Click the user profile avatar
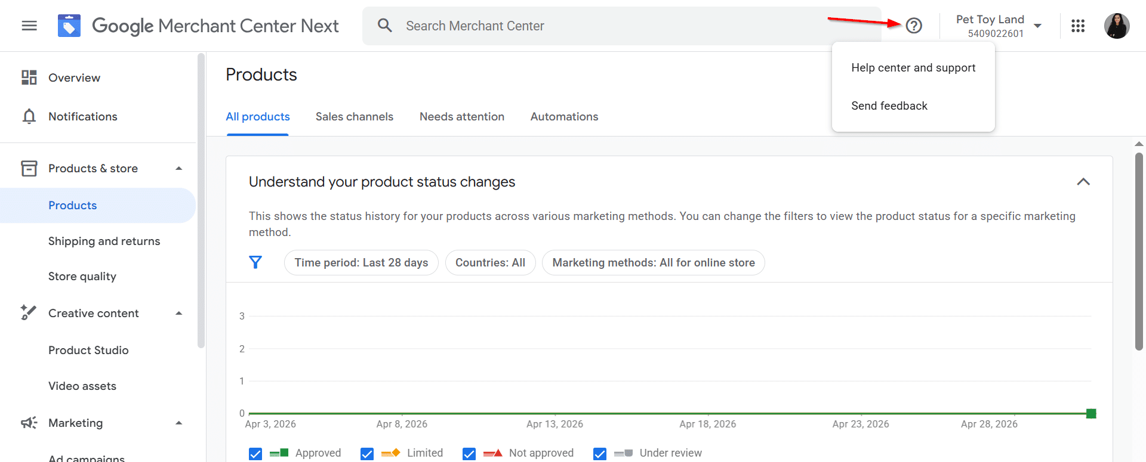The image size is (1146, 462). coord(1116,26)
